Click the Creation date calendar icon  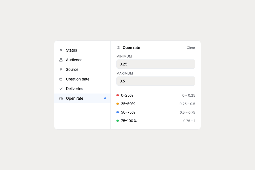[61, 79]
